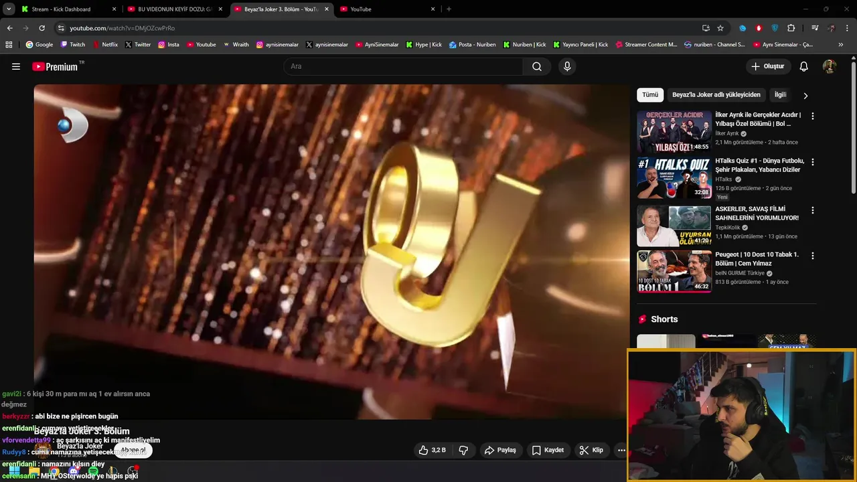Open the Chrome three-dot menu

click(x=847, y=28)
